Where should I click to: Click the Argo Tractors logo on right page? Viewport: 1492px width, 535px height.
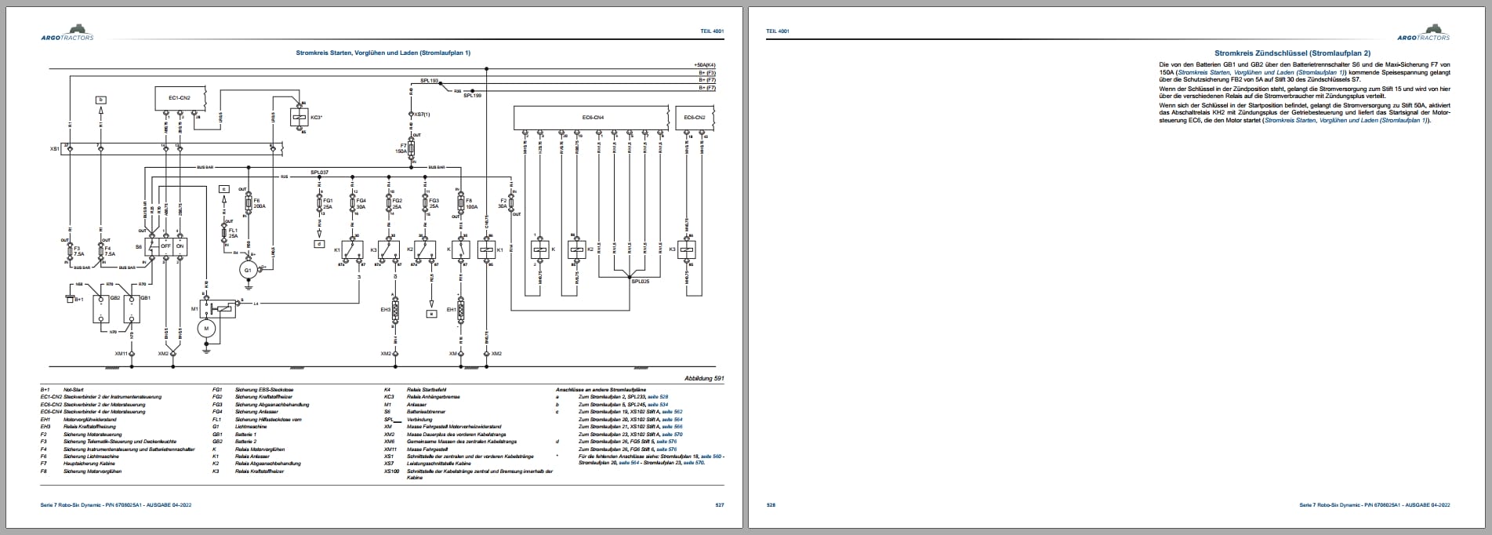(x=1423, y=32)
